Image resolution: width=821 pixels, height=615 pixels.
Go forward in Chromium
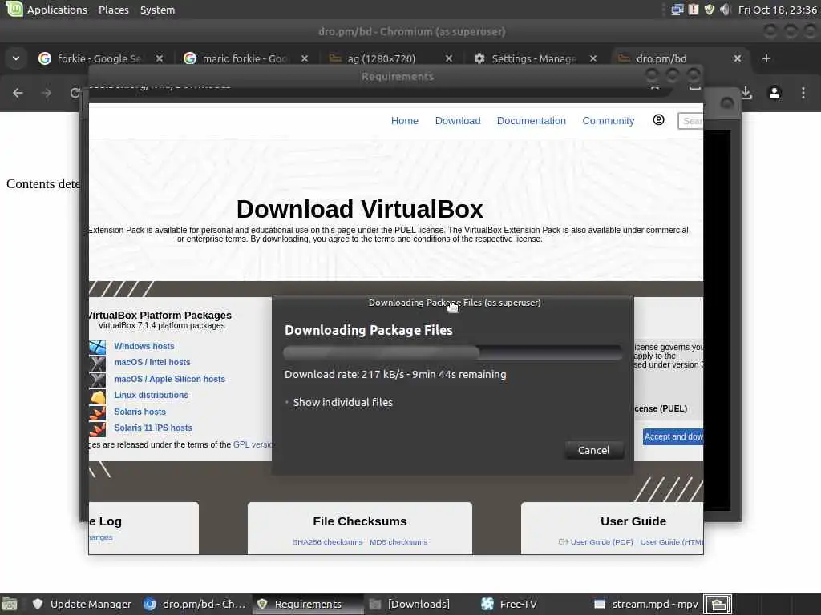pos(47,93)
